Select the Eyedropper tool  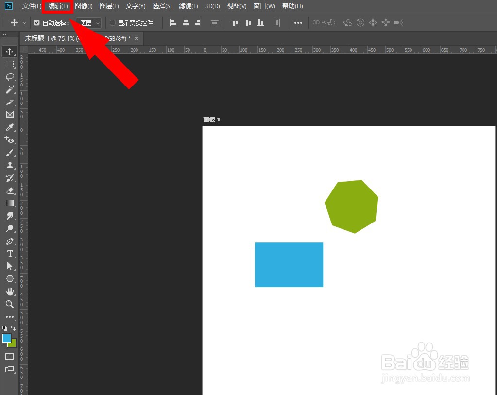[10, 127]
